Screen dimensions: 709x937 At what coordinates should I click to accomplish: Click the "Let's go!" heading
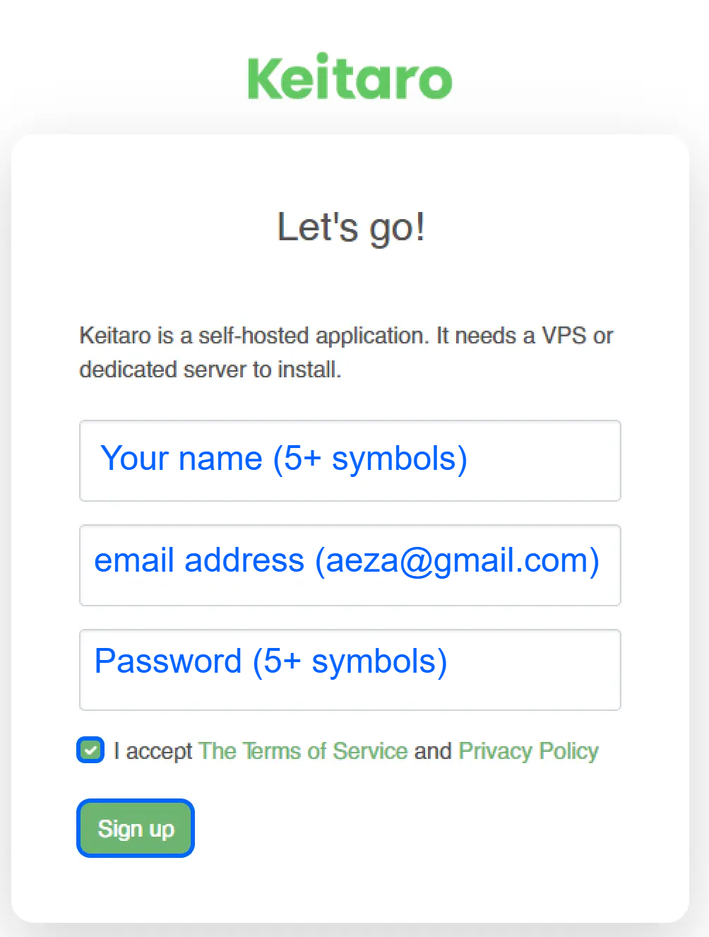click(x=351, y=228)
